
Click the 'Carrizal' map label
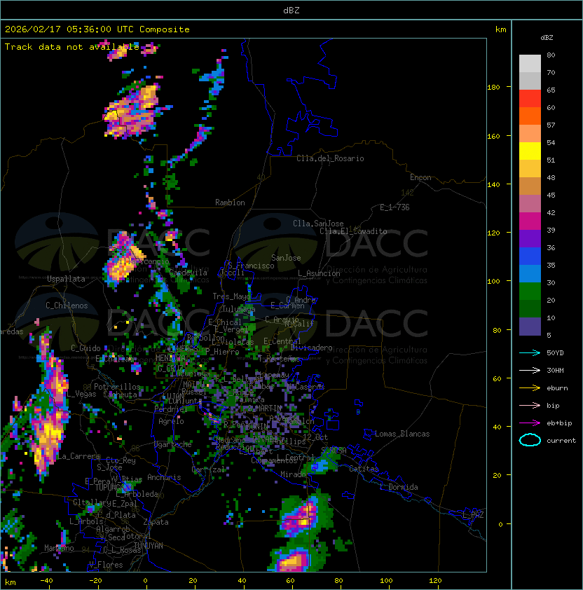coord(208,469)
